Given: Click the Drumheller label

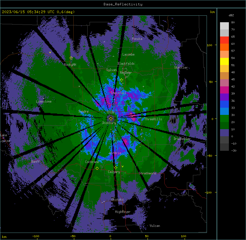Looking at the screenshot, I should point(182,139).
